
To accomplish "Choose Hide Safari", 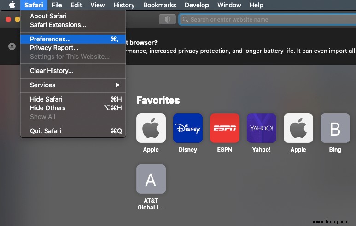I will [73, 99].
